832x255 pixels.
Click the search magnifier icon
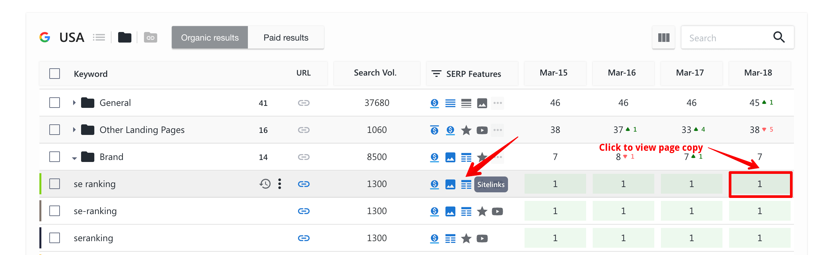pyautogui.click(x=779, y=37)
